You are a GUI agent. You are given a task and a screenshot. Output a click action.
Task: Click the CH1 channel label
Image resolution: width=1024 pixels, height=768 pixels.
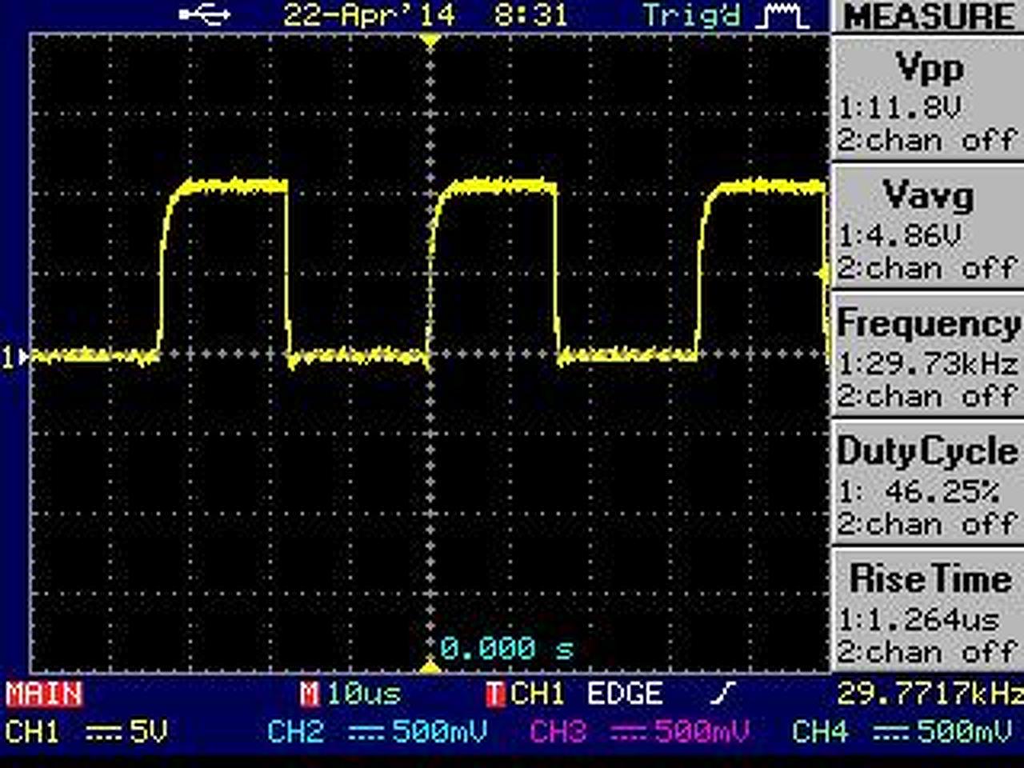32,731
